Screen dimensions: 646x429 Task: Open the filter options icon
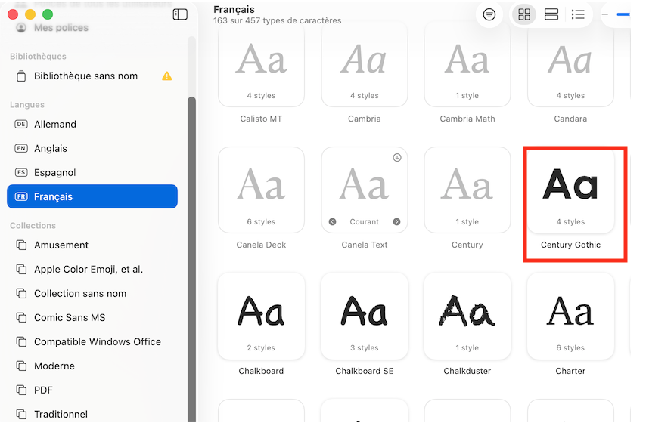[x=489, y=15]
